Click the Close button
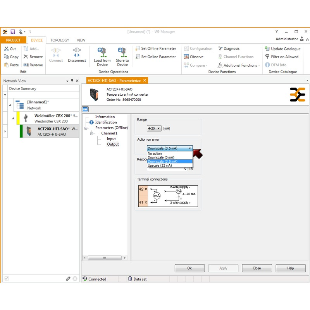This screenshot has height=310, width=310. 257,268
